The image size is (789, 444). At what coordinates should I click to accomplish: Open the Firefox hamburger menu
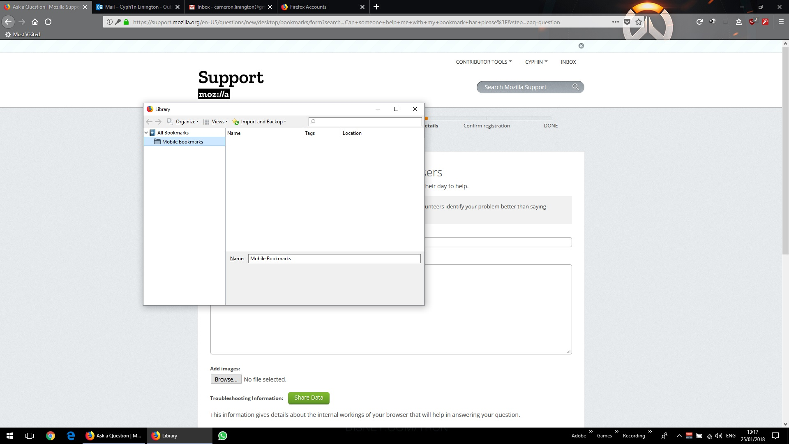(x=781, y=22)
